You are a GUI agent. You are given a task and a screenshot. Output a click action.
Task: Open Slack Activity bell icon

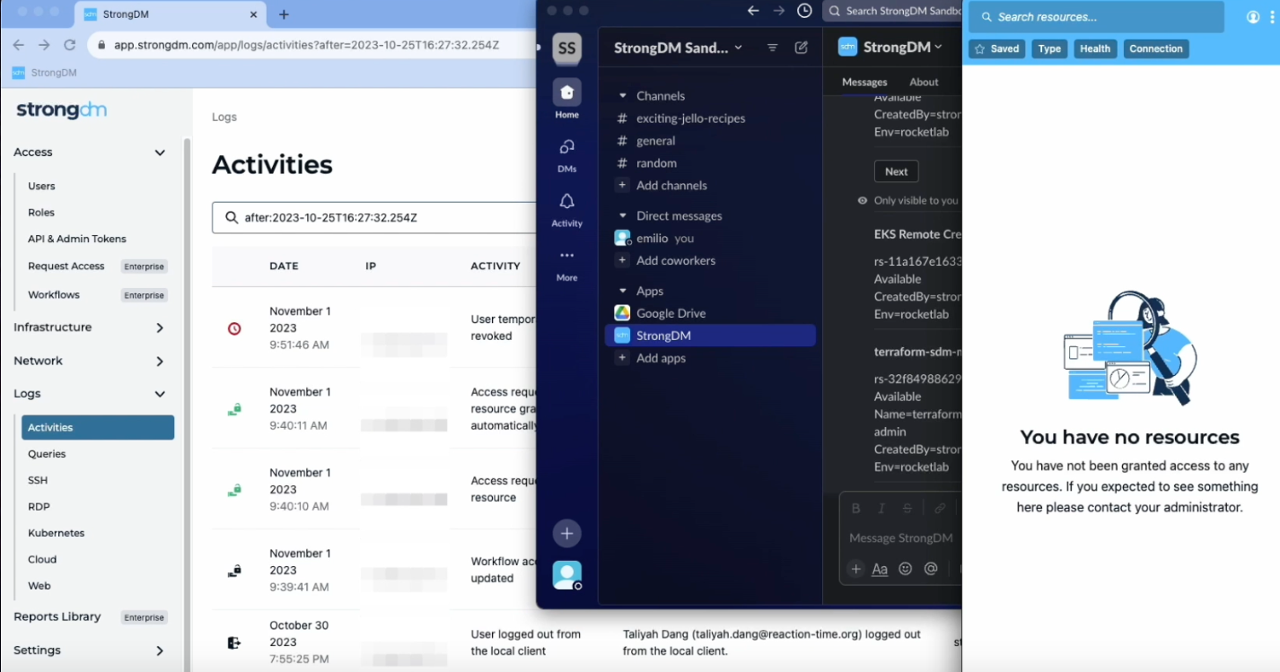566,201
